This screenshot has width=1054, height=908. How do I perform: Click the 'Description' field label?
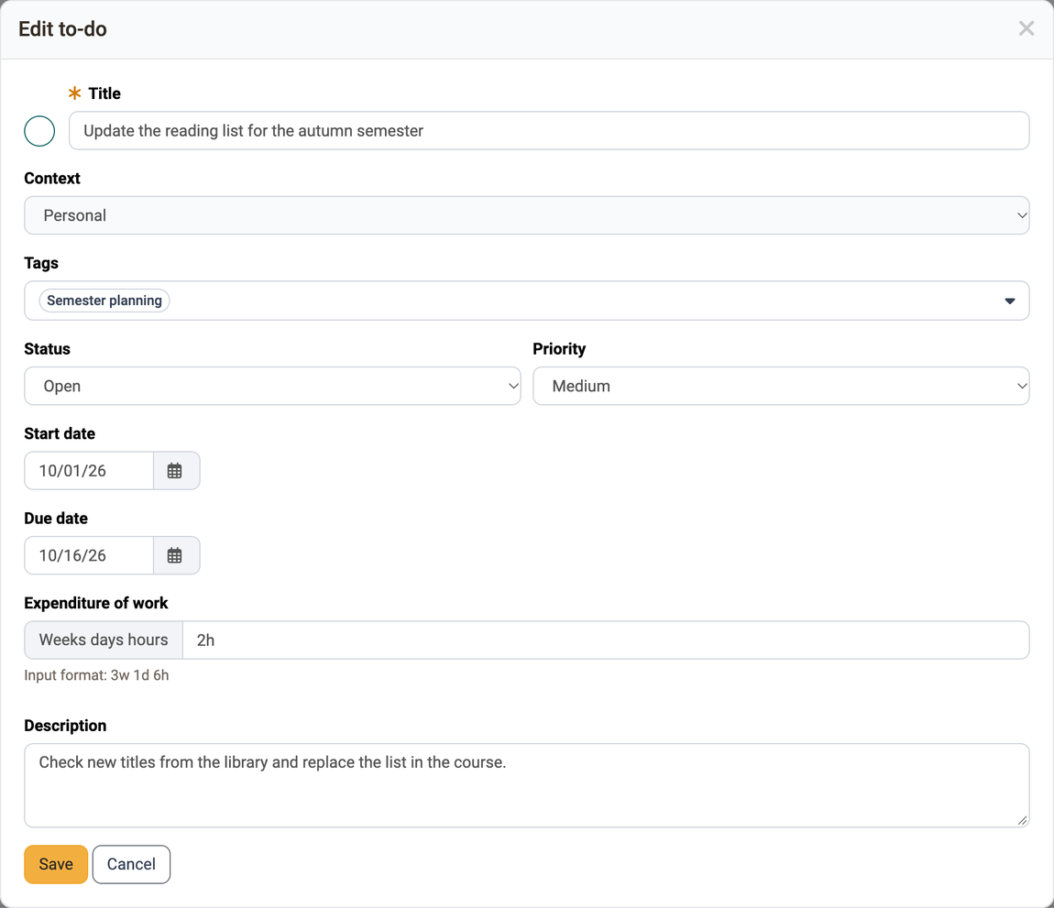pos(65,726)
